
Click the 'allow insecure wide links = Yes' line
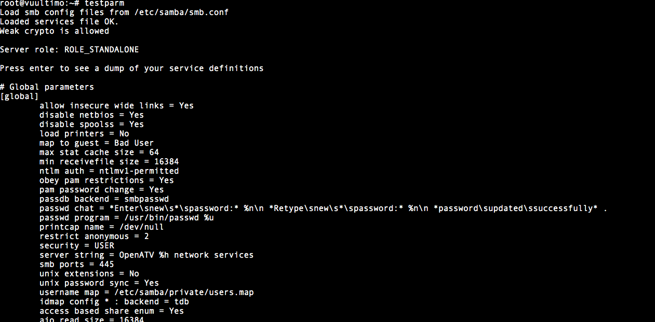coord(116,106)
